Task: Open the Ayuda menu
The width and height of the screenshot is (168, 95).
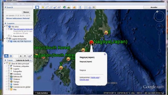Action: tap(46, 4)
